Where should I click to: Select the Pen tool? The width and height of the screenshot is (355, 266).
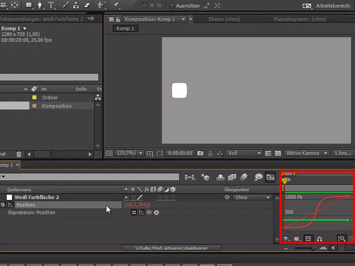[x=39, y=5]
